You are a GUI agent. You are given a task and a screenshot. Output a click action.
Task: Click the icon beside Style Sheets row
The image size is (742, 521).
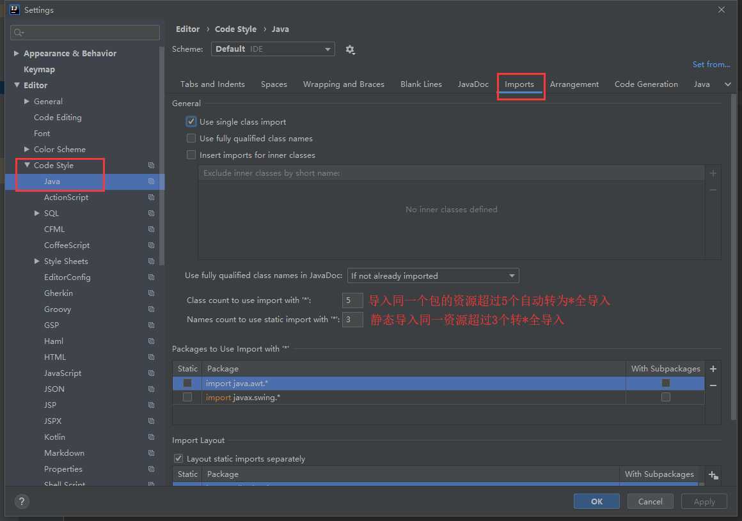coord(151,261)
